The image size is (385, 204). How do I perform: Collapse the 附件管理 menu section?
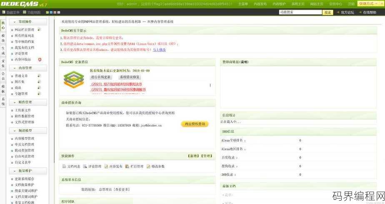point(28,102)
